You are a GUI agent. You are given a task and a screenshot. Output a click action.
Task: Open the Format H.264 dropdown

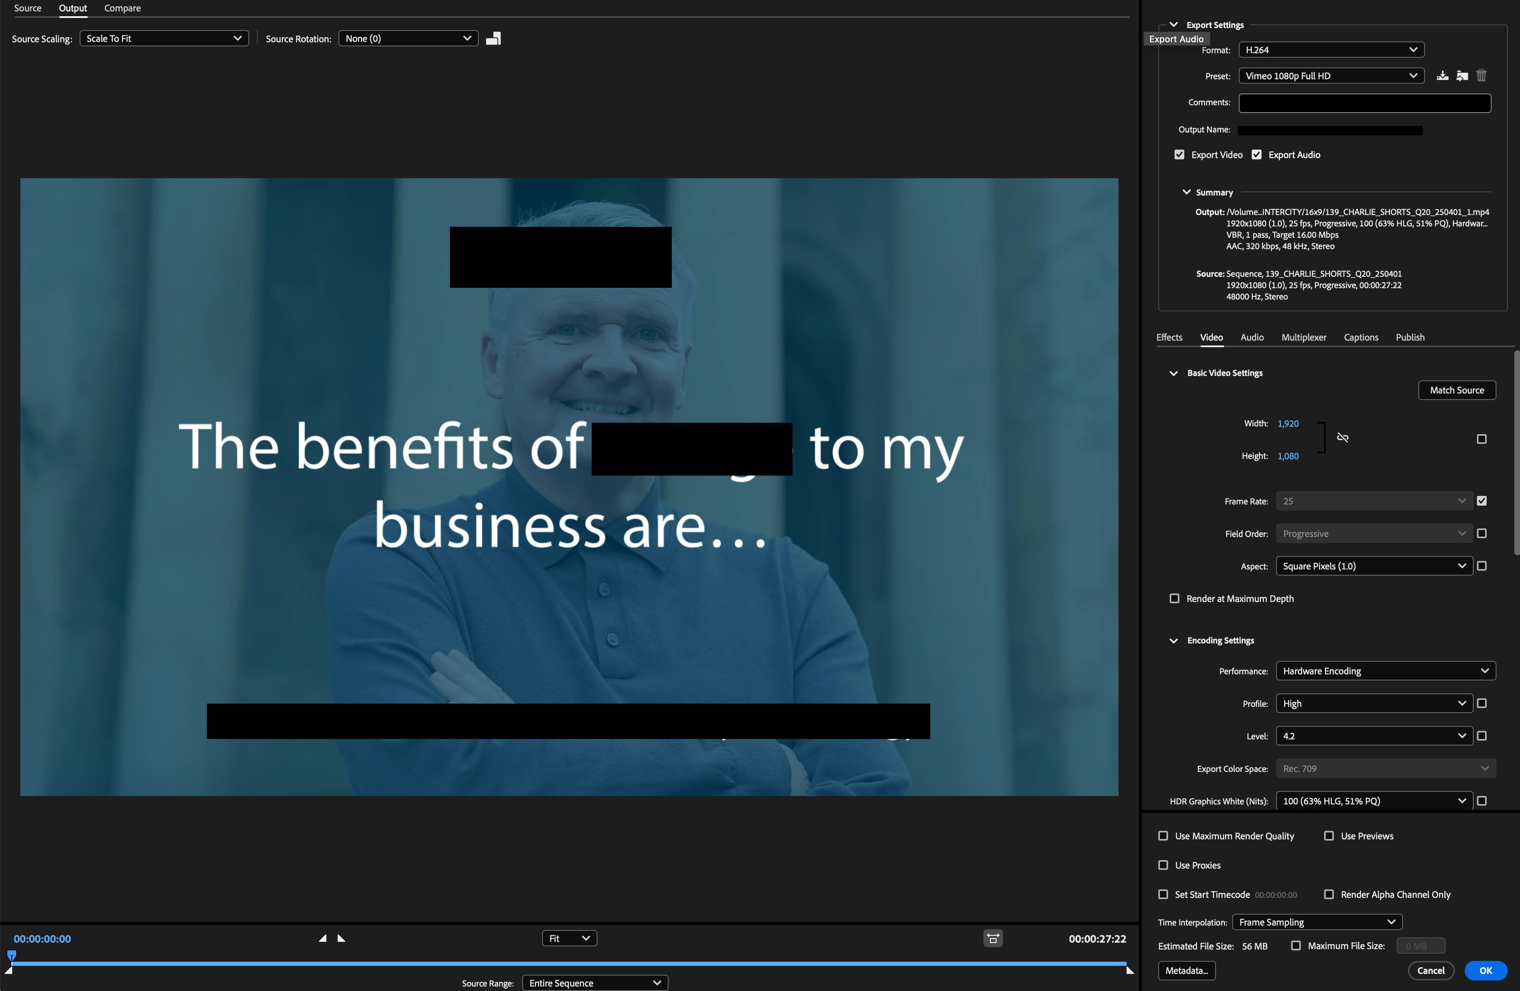coord(1331,50)
